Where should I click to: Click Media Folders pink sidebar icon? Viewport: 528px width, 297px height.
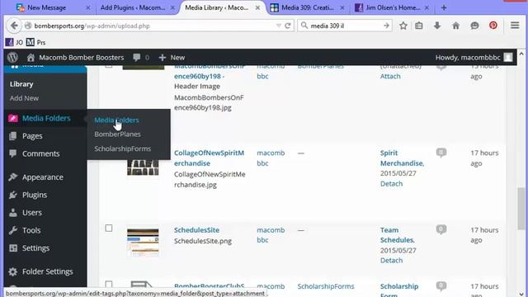pyautogui.click(x=13, y=118)
